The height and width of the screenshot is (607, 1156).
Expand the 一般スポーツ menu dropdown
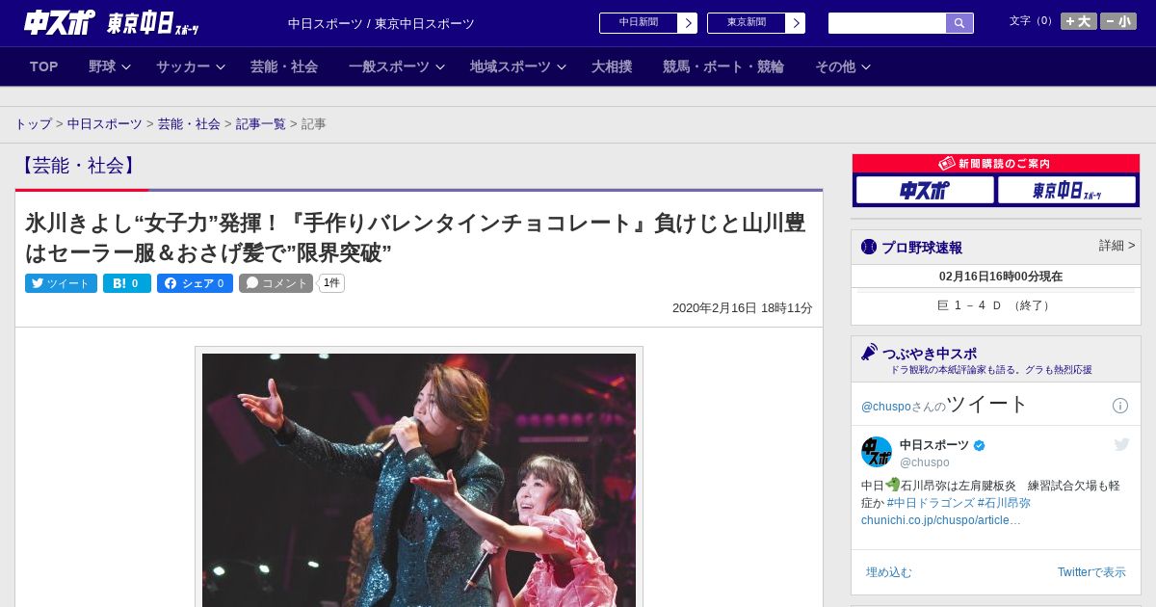397,66
